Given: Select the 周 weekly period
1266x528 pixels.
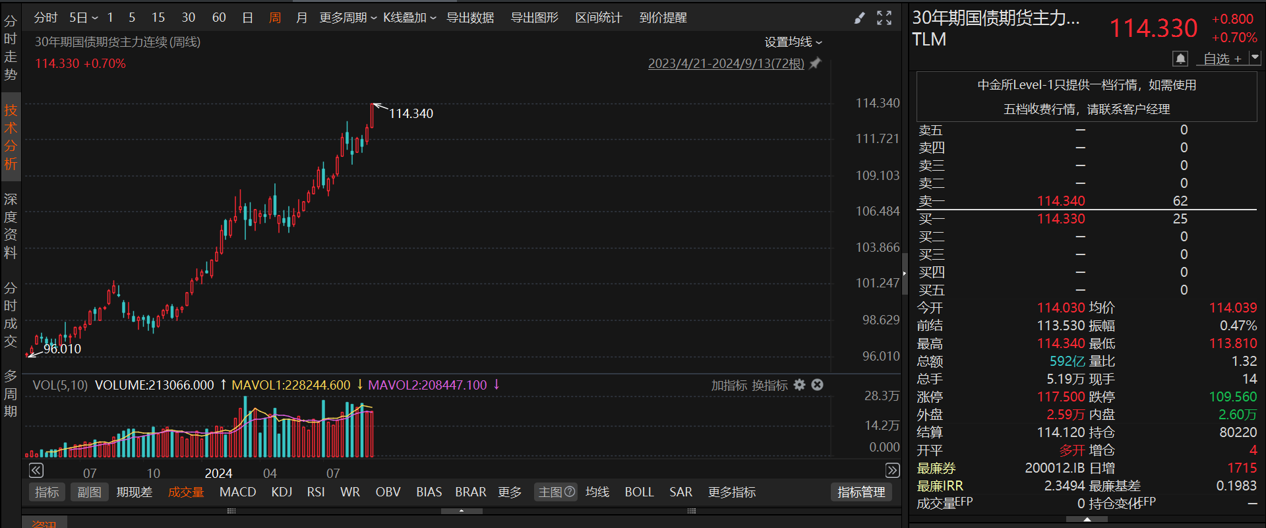Looking at the screenshot, I should pos(275,18).
